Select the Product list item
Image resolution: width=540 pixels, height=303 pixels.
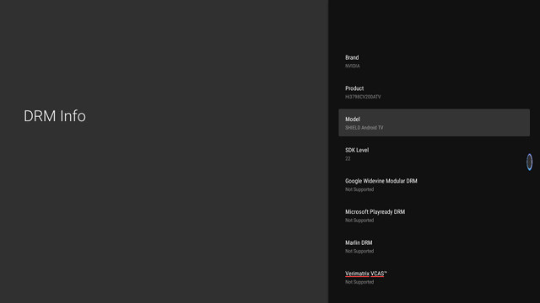coord(434,92)
